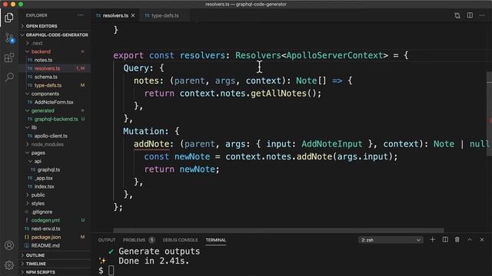Image resolution: width=492 pixels, height=276 pixels.
Task: Close the bottom panel
Action: [482, 240]
